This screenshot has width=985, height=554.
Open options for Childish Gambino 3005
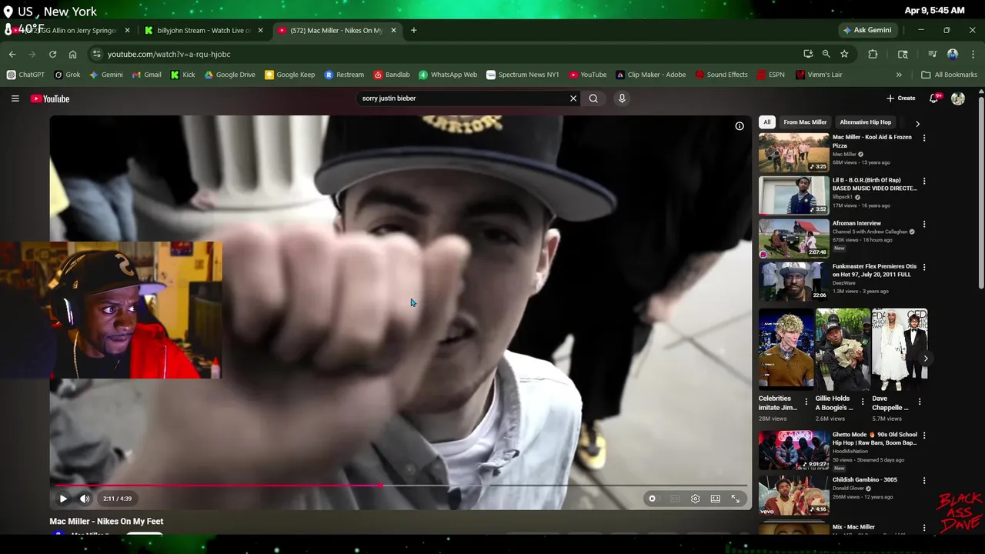click(x=924, y=480)
